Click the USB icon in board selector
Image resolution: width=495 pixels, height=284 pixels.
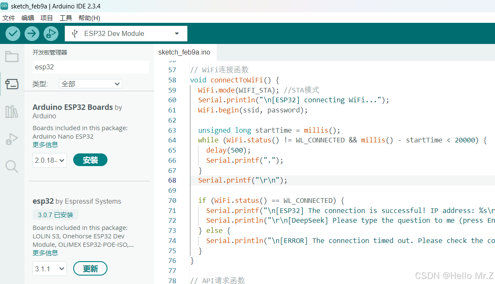74,33
